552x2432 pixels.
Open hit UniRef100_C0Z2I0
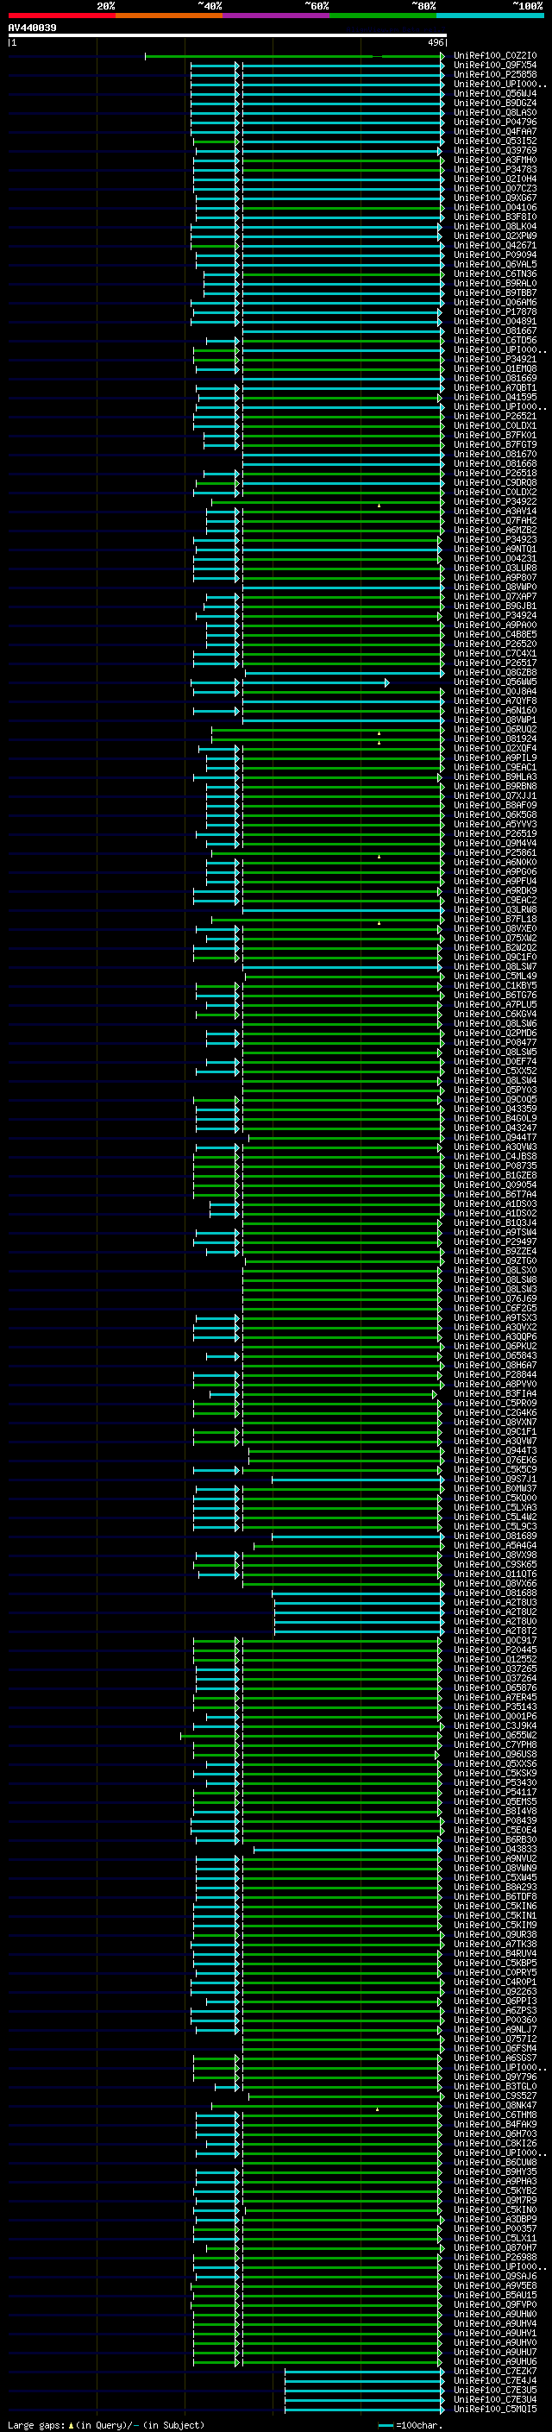(495, 56)
